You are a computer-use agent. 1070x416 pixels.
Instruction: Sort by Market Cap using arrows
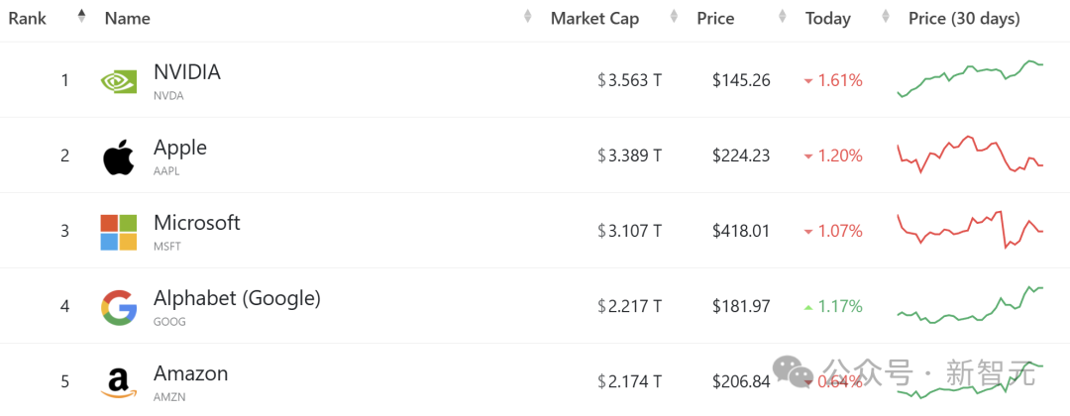pyautogui.click(x=674, y=17)
